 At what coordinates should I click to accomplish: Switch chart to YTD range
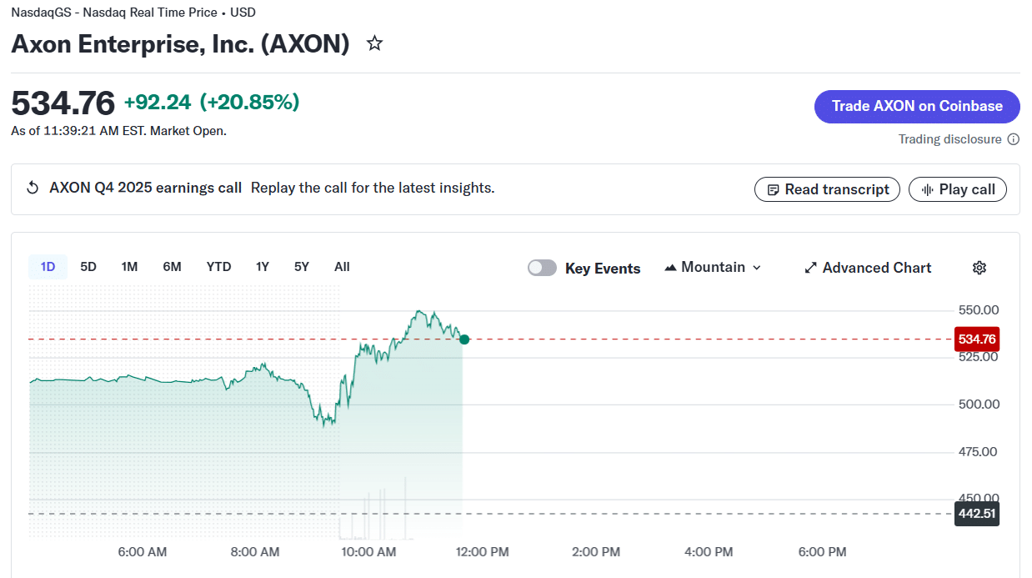[x=218, y=267]
